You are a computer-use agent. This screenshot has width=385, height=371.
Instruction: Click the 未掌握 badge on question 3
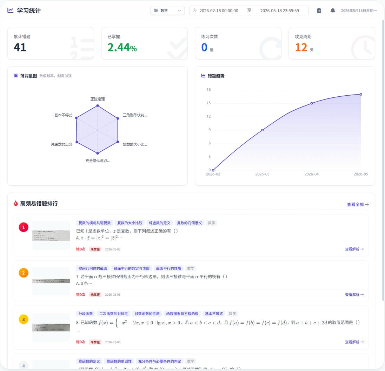pos(95,342)
